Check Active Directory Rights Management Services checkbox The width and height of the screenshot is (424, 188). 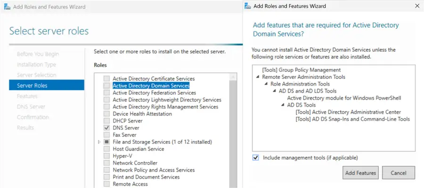[107, 107]
